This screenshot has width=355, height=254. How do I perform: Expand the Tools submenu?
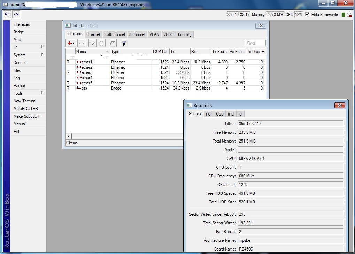pyautogui.click(x=42, y=93)
